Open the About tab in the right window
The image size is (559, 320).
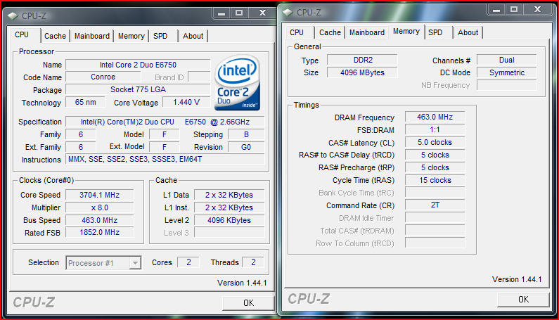(468, 32)
